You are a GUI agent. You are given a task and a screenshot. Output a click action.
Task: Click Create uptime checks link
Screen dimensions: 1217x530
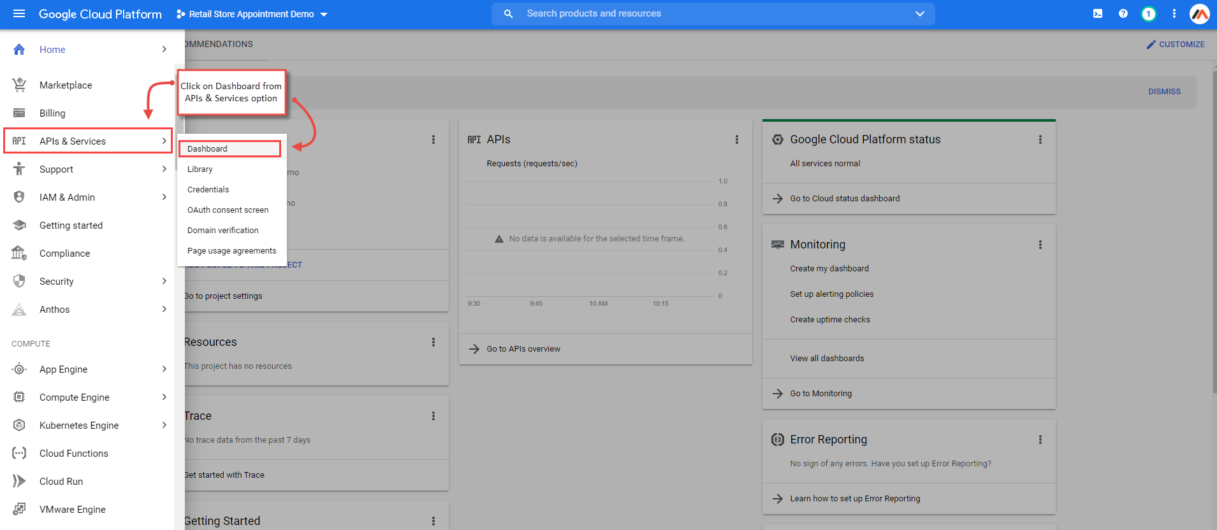(830, 320)
